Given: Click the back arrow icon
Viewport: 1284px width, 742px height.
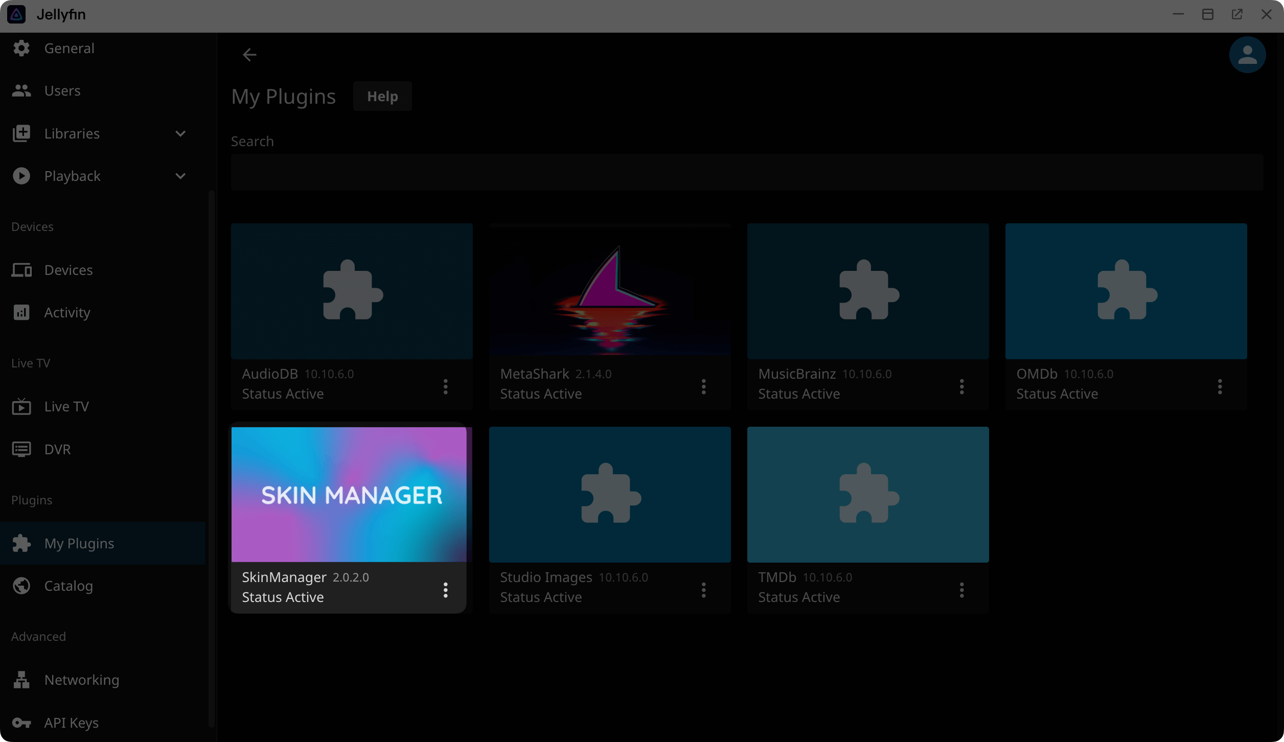Looking at the screenshot, I should point(249,55).
